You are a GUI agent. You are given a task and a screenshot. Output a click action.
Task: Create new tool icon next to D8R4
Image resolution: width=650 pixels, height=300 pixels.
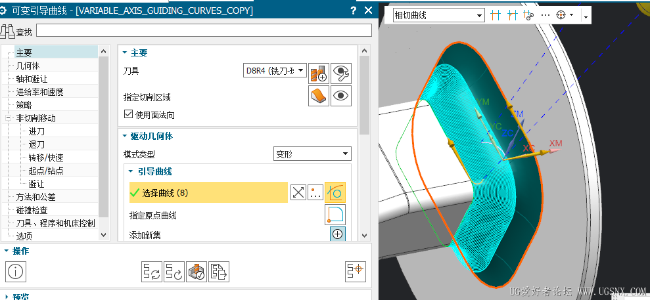click(319, 74)
